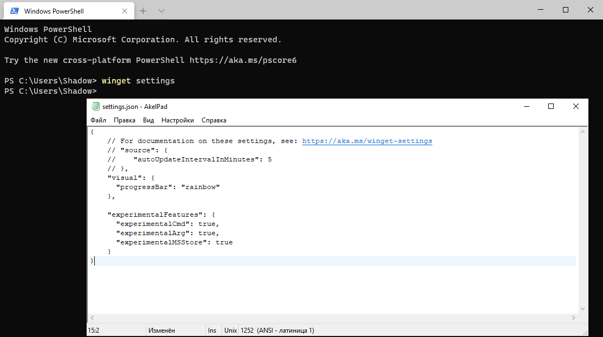Viewport: 603px width, 337px height.
Task: Open the Вид menu
Action: (x=148, y=120)
